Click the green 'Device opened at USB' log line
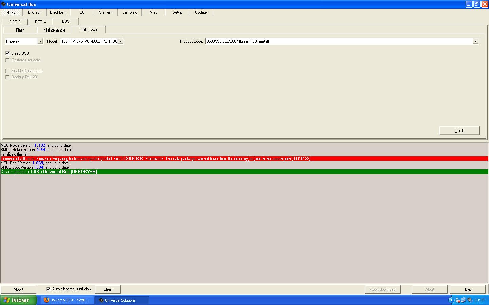This screenshot has width=489, height=305. click(244, 172)
